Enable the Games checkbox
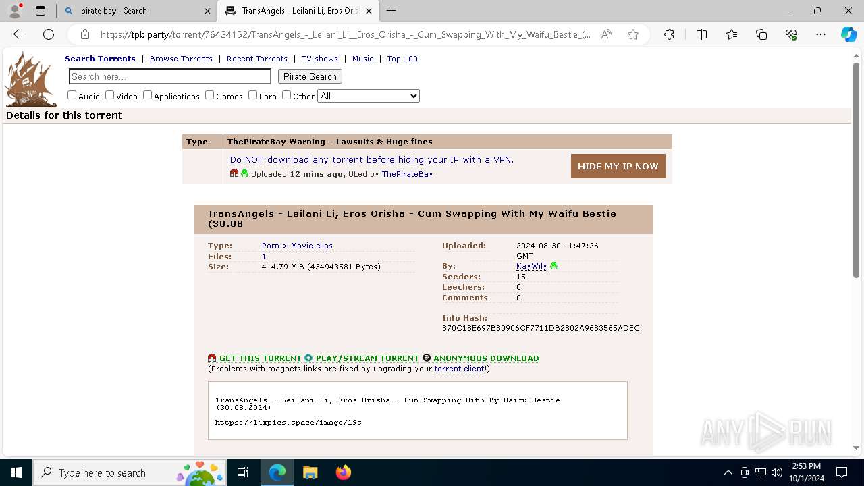The height and width of the screenshot is (486, 864). click(209, 95)
